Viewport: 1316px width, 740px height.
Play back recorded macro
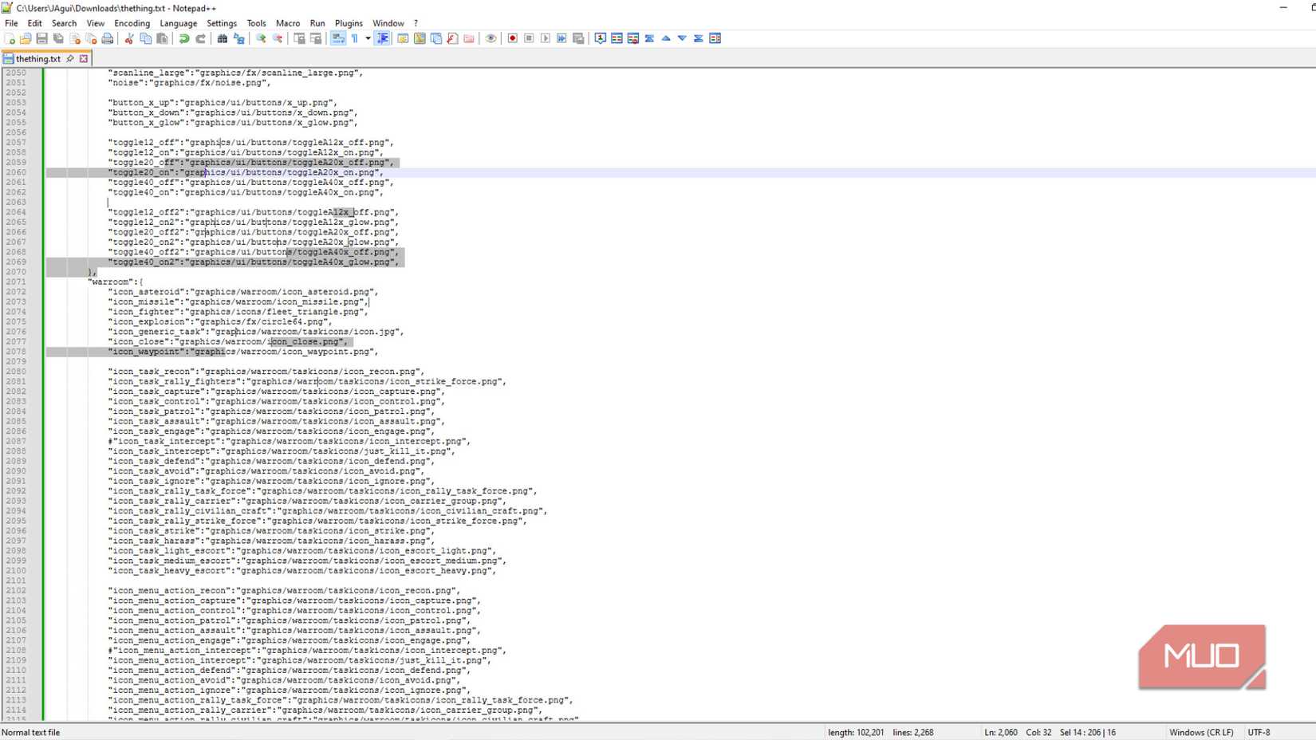tap(546, 38)
